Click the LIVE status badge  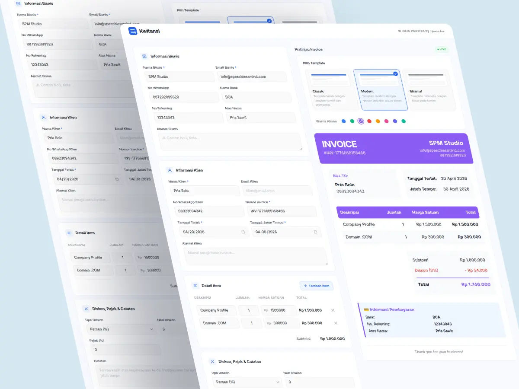click(x=442, y=49)
